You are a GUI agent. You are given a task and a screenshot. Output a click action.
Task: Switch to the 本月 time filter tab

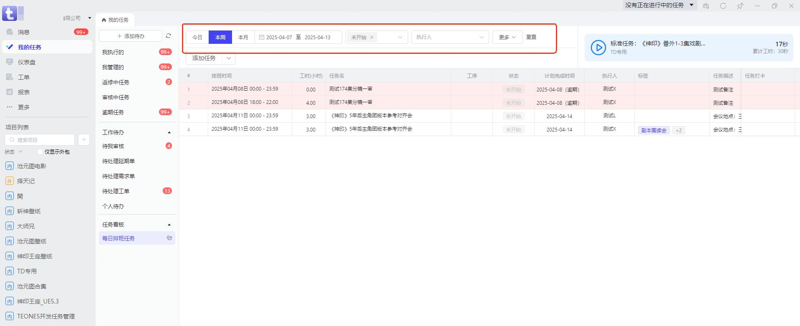click(243, 37)
